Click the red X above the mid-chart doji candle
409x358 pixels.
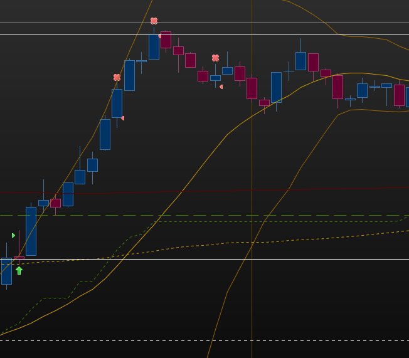215,58
